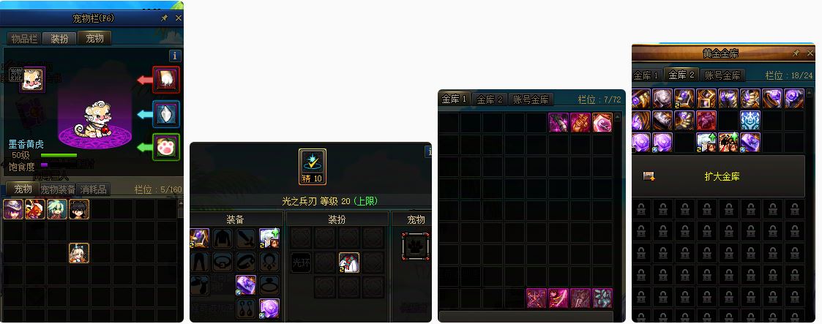The image size is (822, 324).
Task: Select the blue crystal pet equipment slot
Action: [166, 113]
